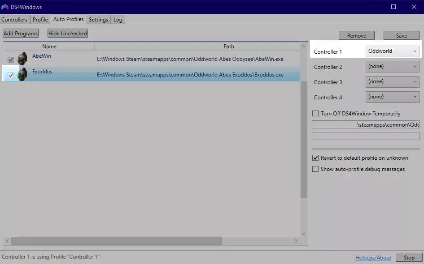Click the program path text field
Image resolution: width=424 pixels, height=264 pixels.
pyautogui.click(x=366, y=124)
